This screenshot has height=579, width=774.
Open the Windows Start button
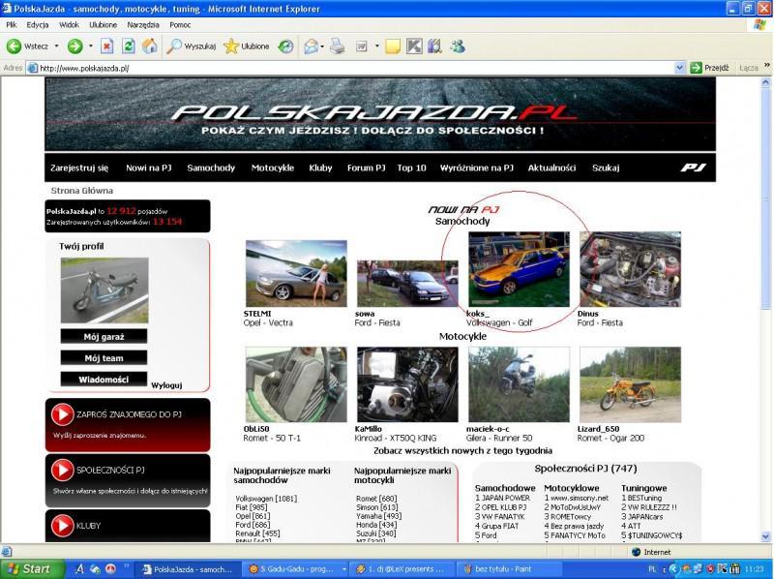pos(33,569)
